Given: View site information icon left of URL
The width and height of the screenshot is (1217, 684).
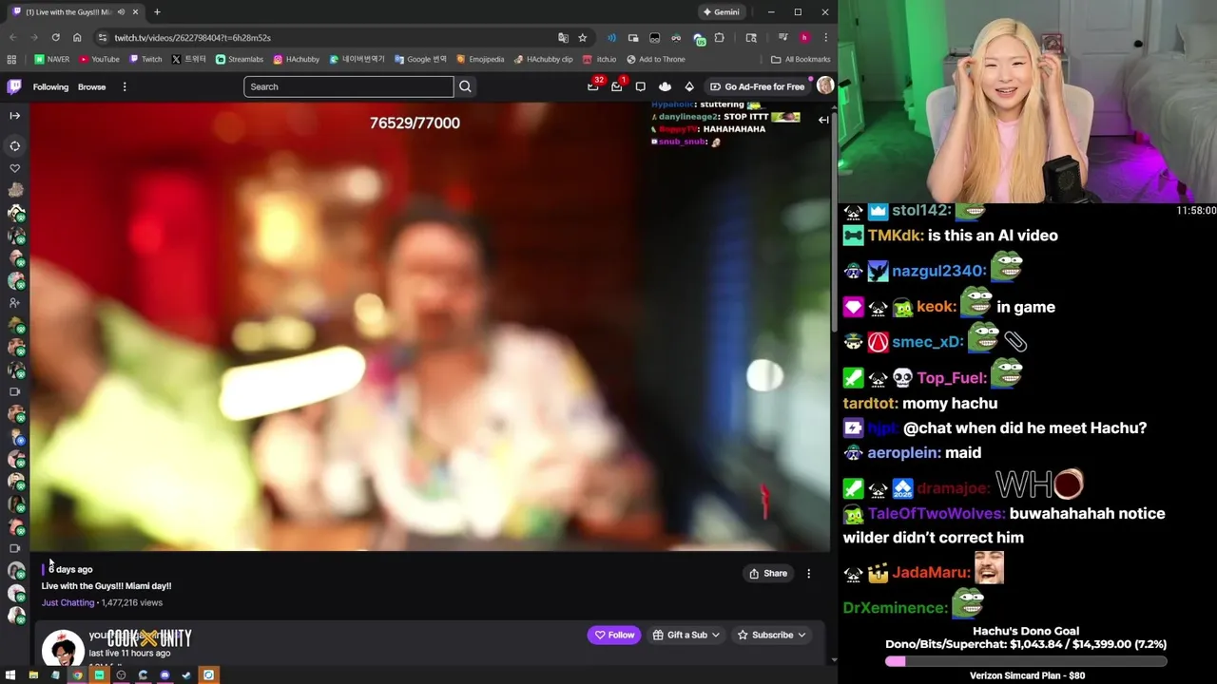Looking at the screenshot, I should pyautogui.click(x=102, y=37).
